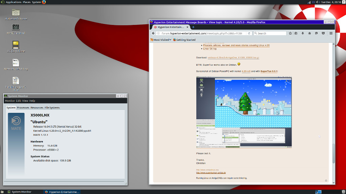
Task: Click the scroll-down arrow of Firefox page
Action: (333, 183)
